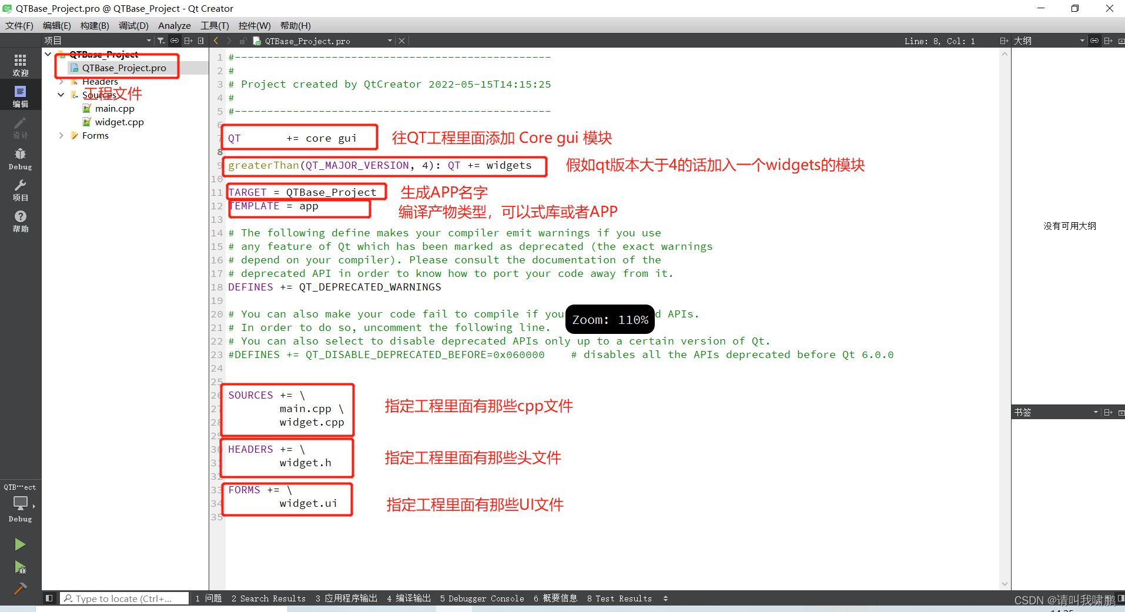Click the Type to locate search field
Image resolution: width=1125 pixels, height=612 pixels.
coord(125,598)
